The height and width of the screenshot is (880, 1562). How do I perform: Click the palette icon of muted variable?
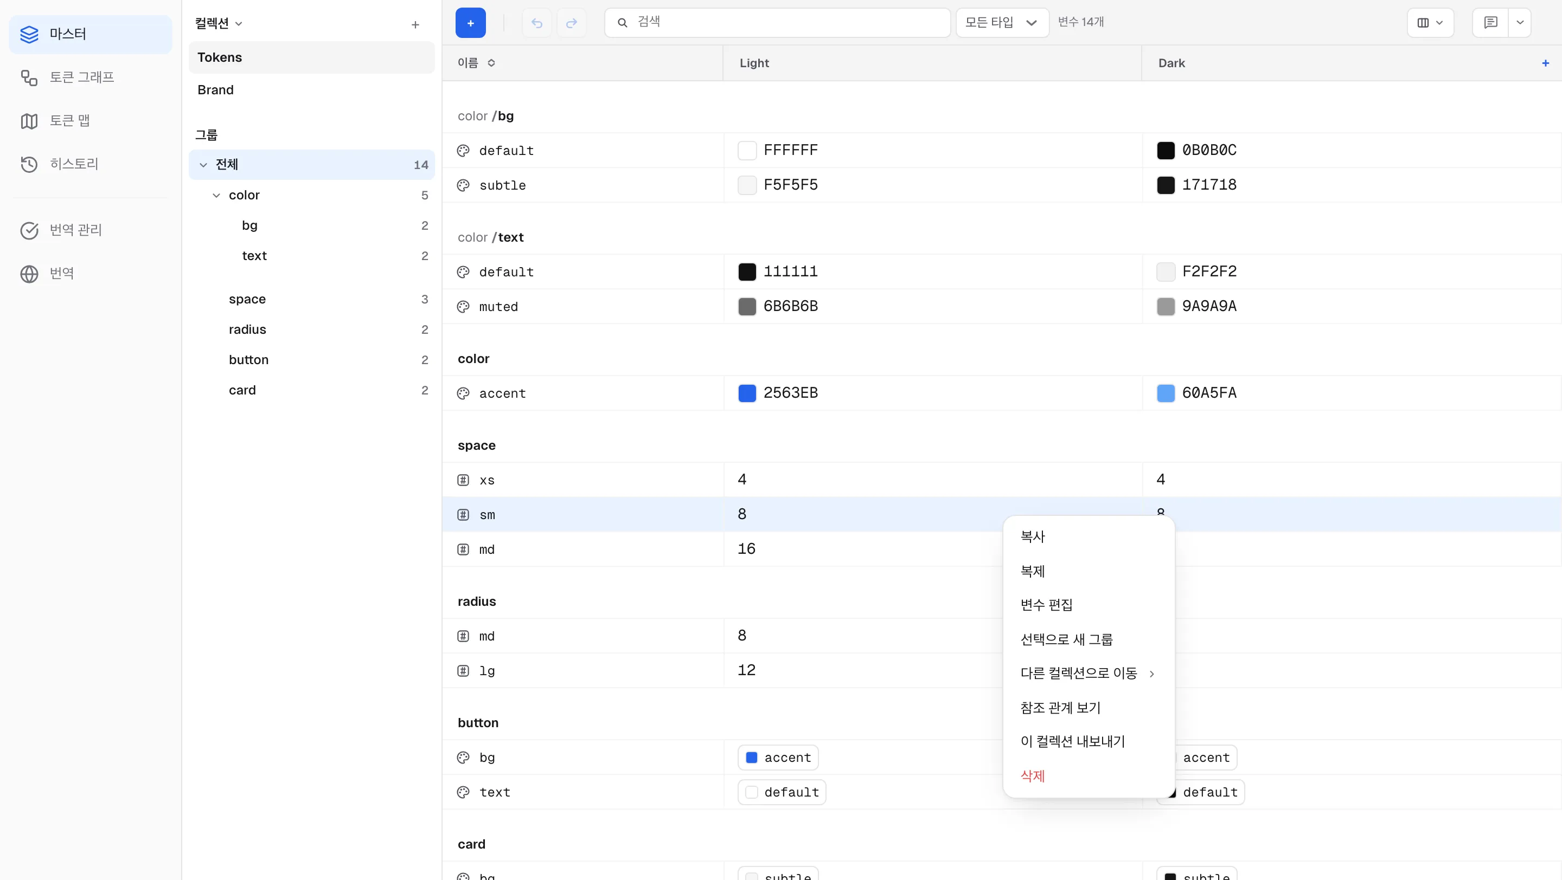tap(463, 307)
